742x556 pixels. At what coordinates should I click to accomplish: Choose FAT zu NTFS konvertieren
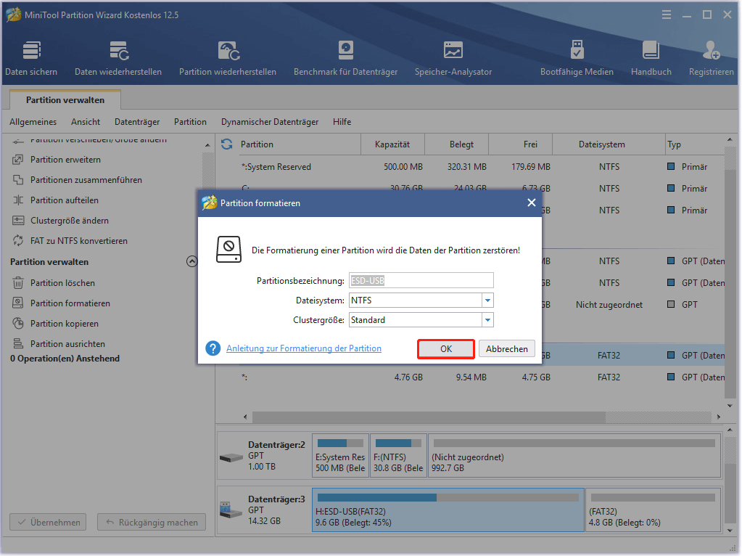coord(78,241)
